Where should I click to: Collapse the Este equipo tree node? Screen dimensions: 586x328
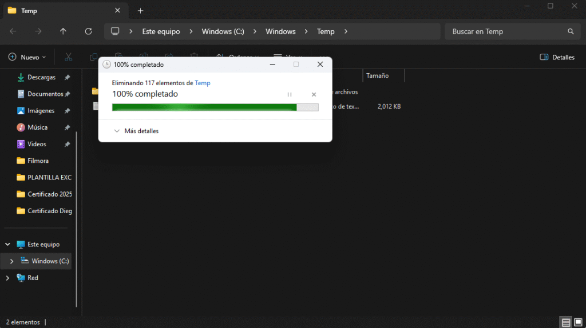(7, 245)
